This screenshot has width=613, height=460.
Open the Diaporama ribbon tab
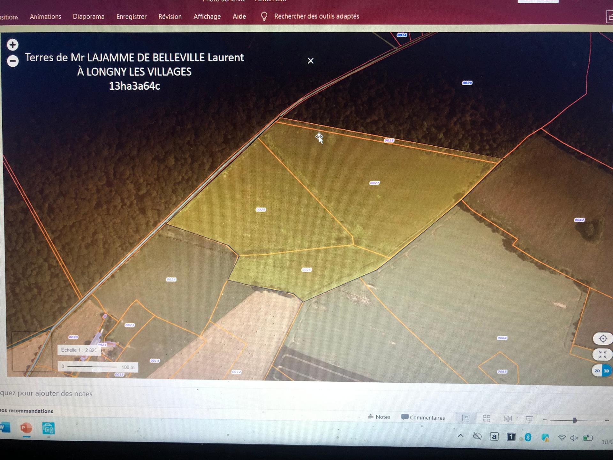tap(88, 17)
